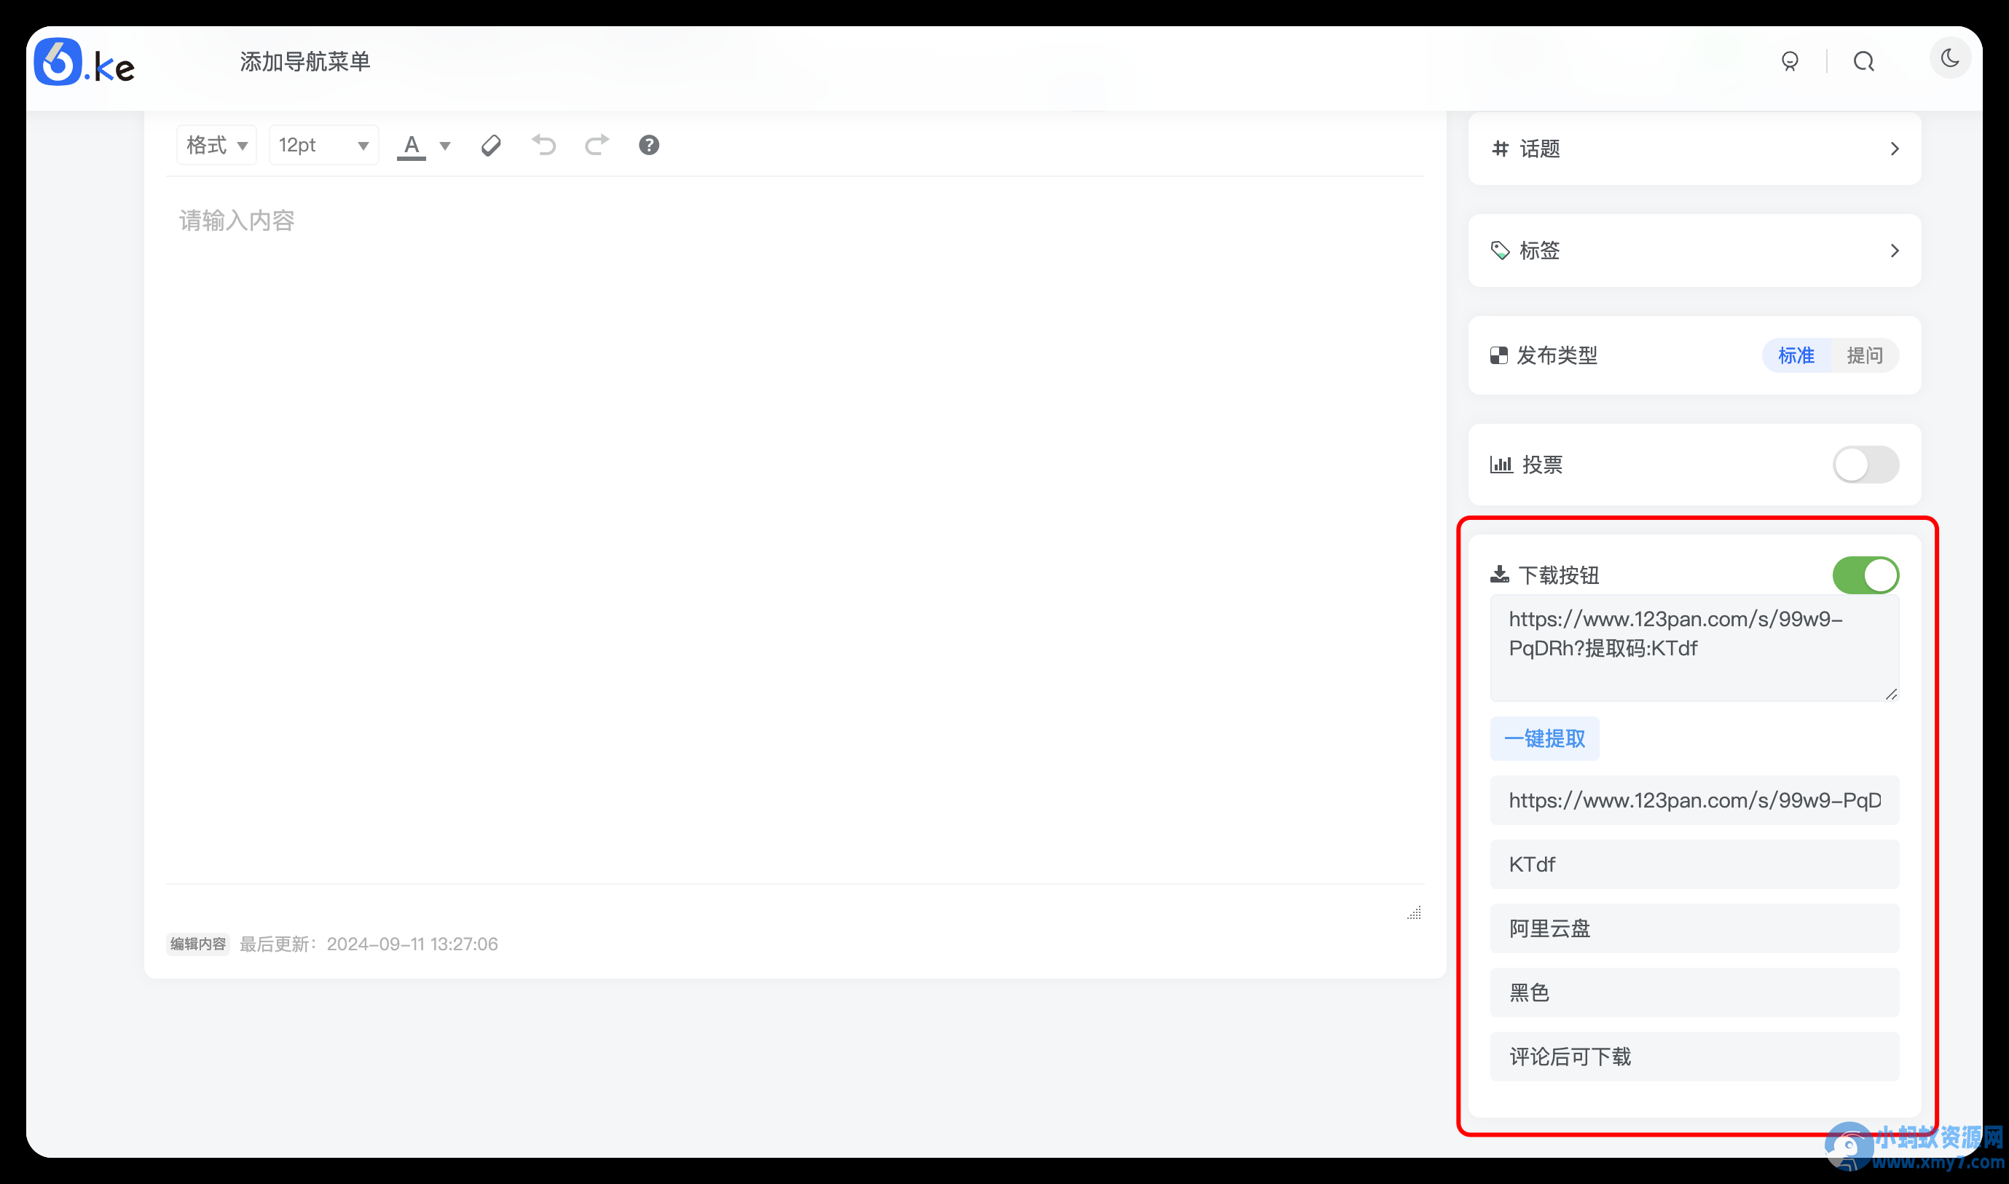Click the text color A icon
The image size is (2009, 1184).
(411, 146)
